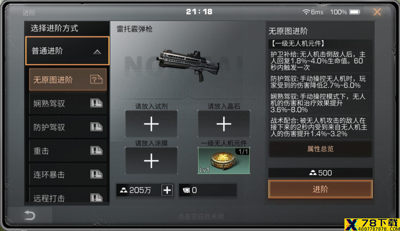The image size is (400, 231).
Task: Add a coating in 请放入涂膜 slot
Action: (x=151, y=161)
